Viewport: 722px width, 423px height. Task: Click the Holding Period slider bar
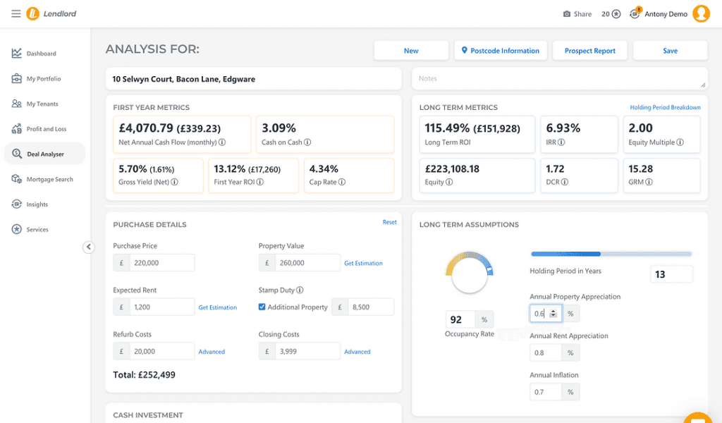tap(611, 254)
